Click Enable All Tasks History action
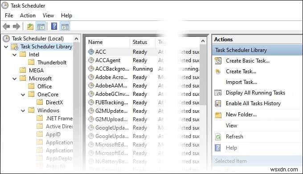The width and height of the screenshot is (303, 174). 253,103
